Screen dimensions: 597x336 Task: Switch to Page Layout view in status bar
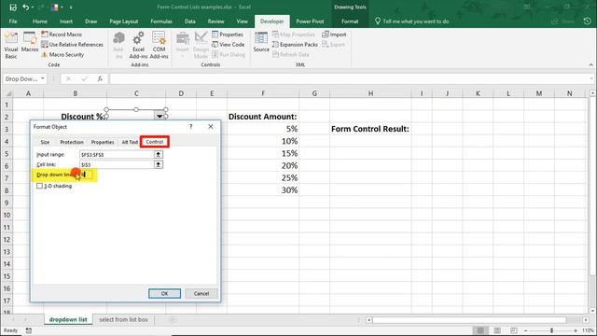point(497,330)
